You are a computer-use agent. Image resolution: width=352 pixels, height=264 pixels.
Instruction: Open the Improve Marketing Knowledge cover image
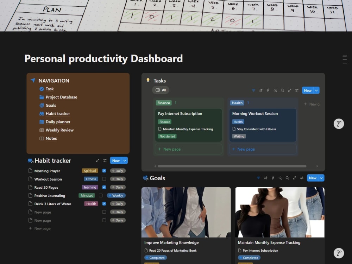point(186,212)
